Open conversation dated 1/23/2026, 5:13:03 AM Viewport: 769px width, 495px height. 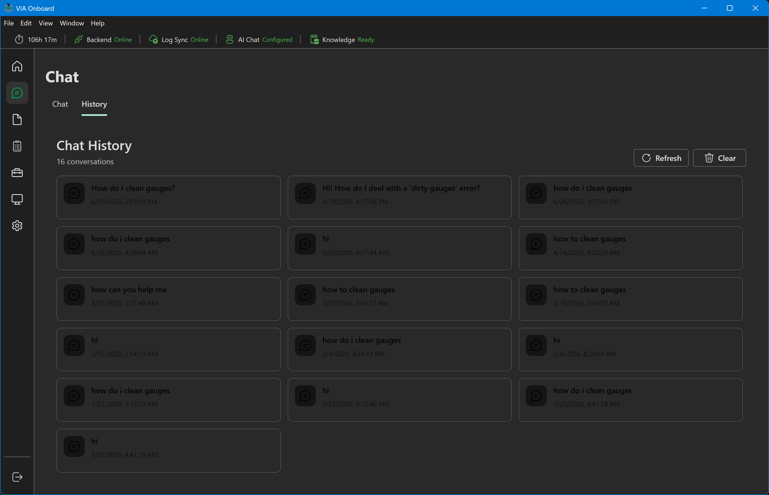[x=169, y=400]
